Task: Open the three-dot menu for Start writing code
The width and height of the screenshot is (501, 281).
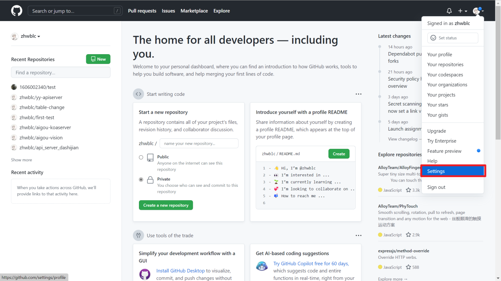Action: tap(358, 94)
